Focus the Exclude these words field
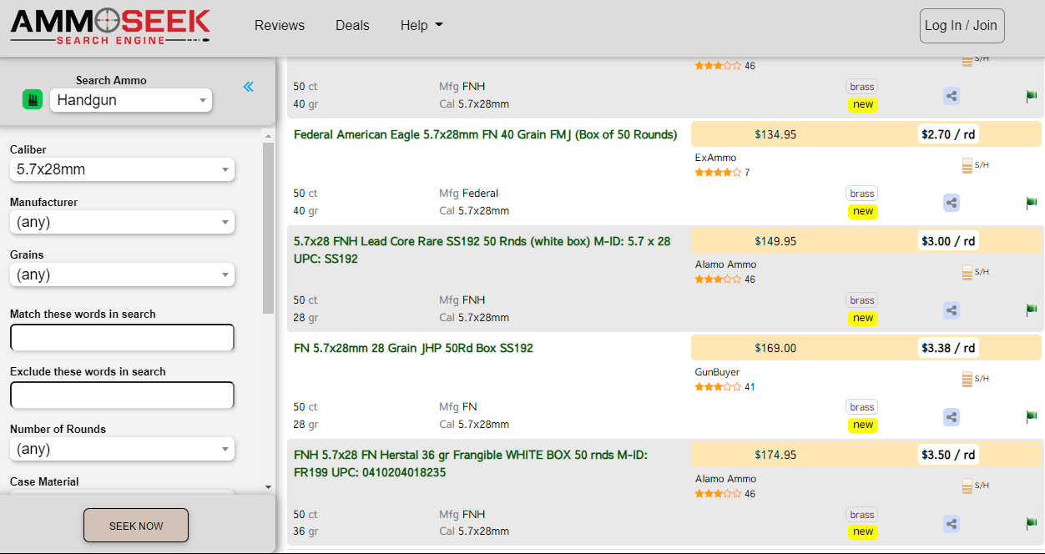Image resolution: width=1045 pixels, height=554 pixels. (x=122, y=395)
